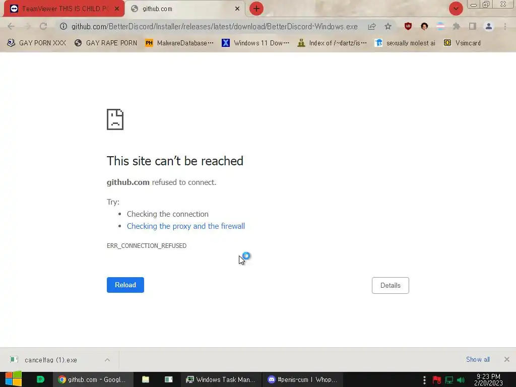
Task: Switch to Chrome github.com taskbar button
Action: (93, 379)
